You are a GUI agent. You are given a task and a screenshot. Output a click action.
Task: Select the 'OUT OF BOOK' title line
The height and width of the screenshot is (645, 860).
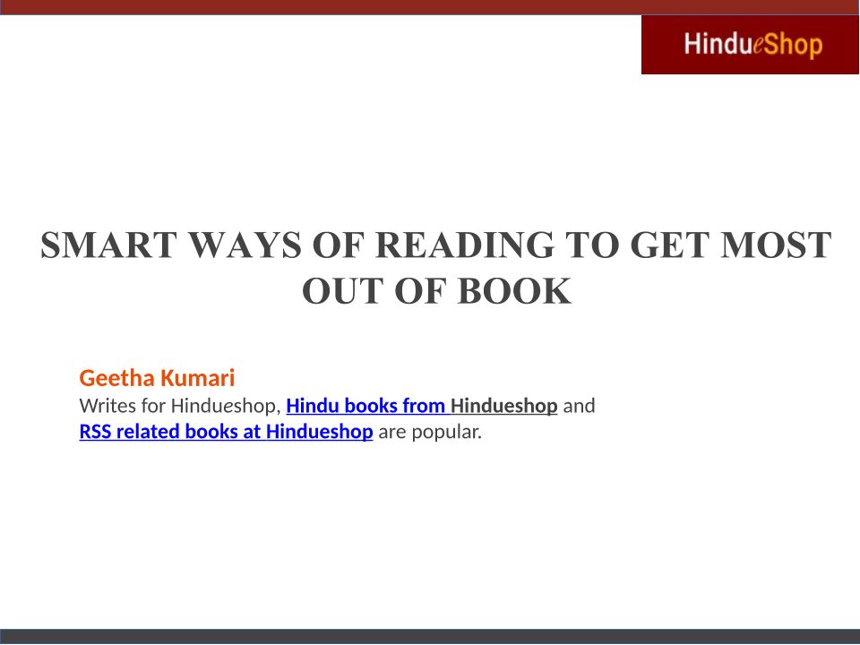(x=436, y=291)
